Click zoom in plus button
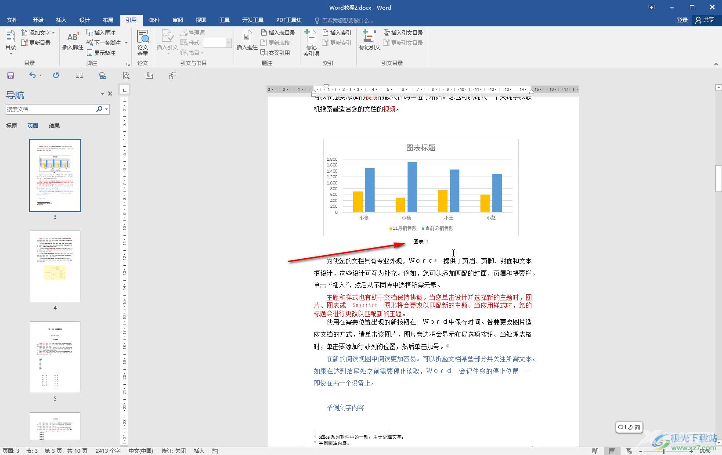 coord(691,451)
